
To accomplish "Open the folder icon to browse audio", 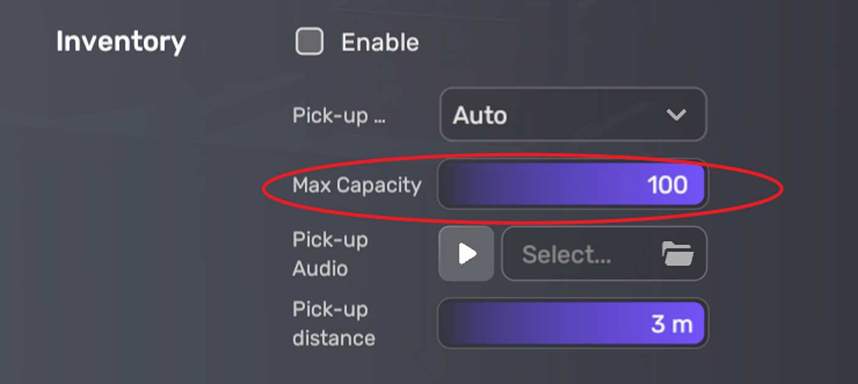I will point(678,253).
